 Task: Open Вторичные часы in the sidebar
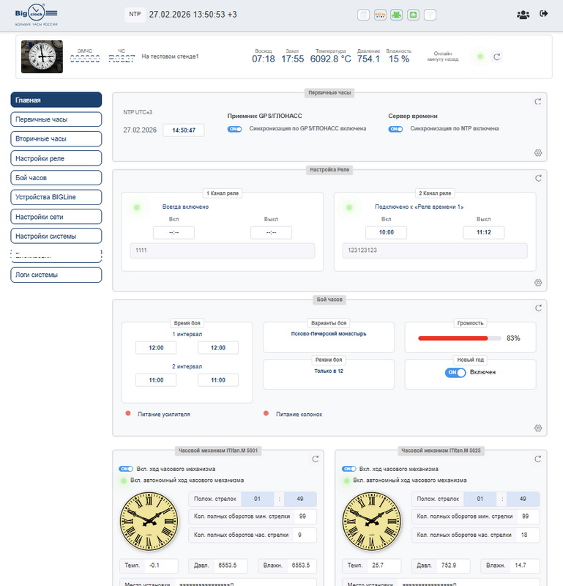(56, 138)
